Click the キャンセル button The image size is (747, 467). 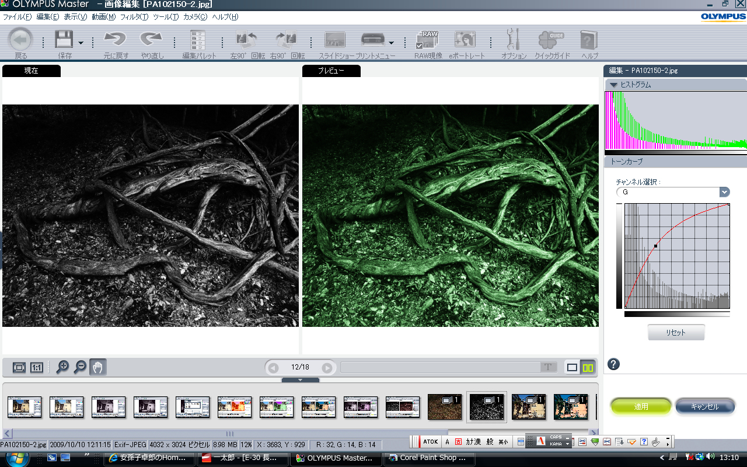(x=704, y=406)
